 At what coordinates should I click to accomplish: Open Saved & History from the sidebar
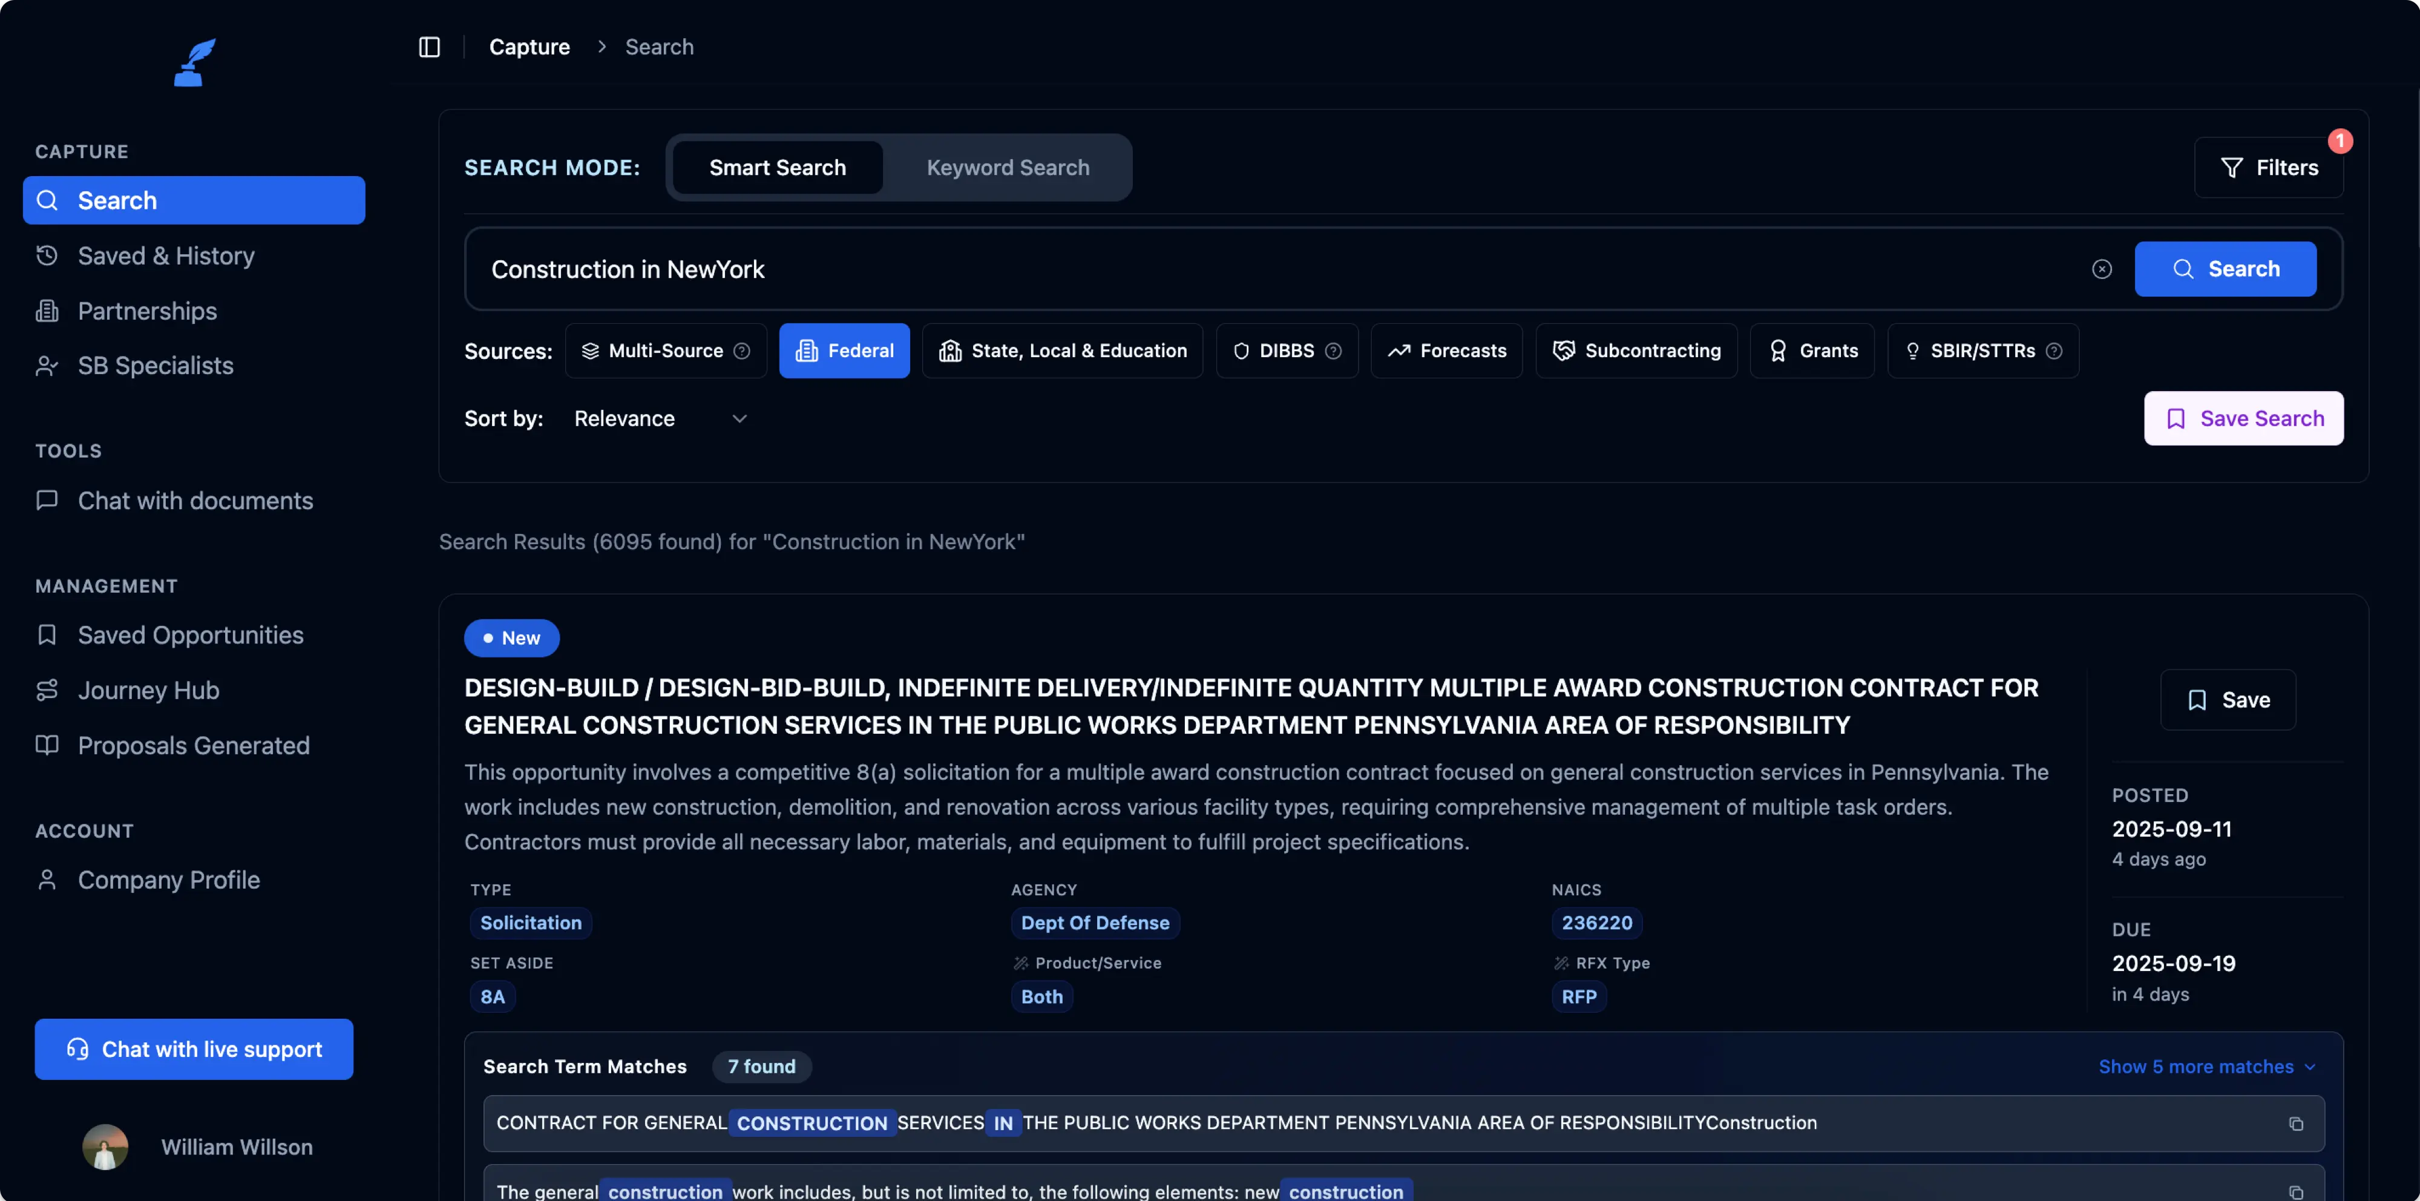coord(165,255)
